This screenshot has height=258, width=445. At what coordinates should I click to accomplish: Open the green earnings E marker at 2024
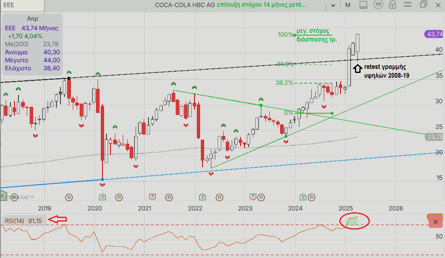pos(303,197)
